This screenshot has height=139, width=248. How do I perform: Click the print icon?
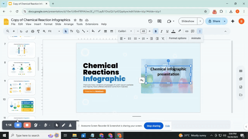pos(33,31)
